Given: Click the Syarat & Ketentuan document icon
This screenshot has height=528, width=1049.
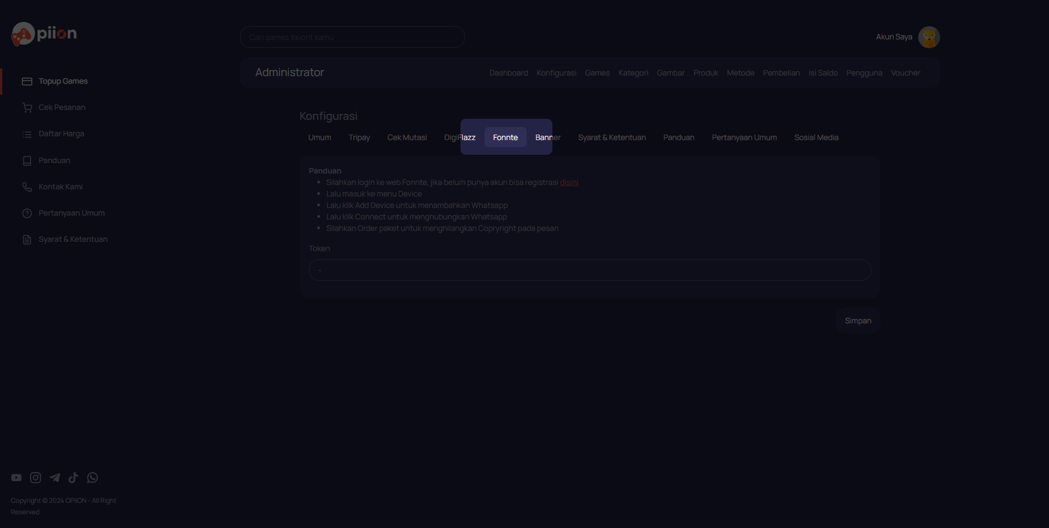Looking at the screenshot, I should [27, 240].
